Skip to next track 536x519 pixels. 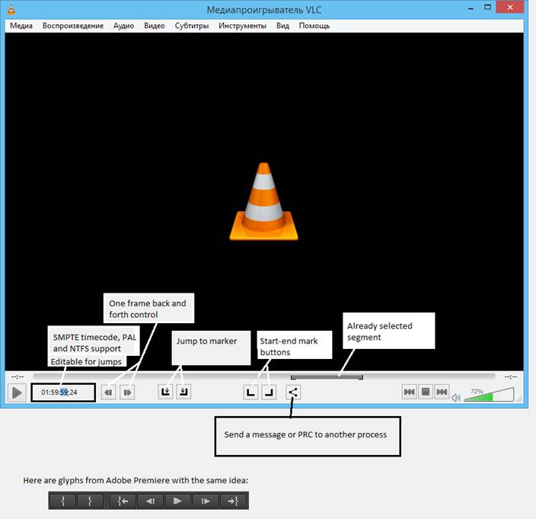(442, 392)
